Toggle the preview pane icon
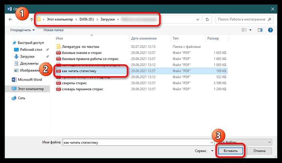Screen dimensions: 282x163 click(260, 30)
